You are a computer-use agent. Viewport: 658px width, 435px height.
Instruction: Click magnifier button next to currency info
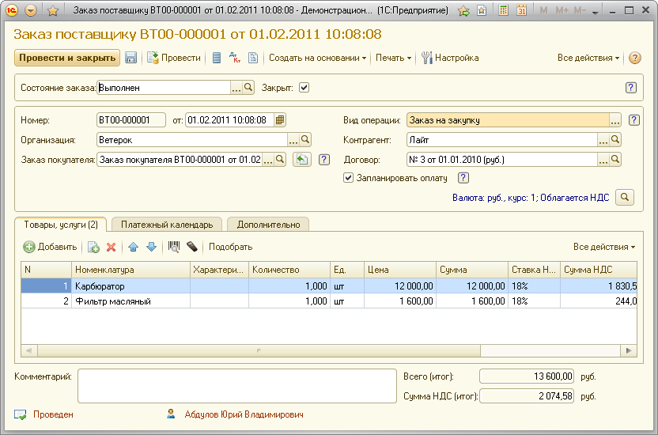[625, 197]
